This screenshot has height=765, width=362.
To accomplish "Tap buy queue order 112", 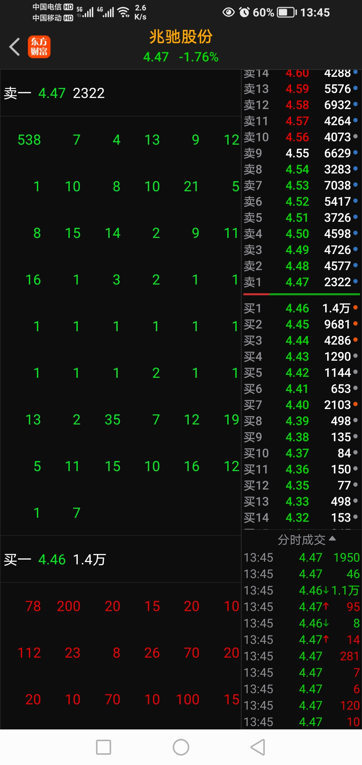I will (29, 653).
